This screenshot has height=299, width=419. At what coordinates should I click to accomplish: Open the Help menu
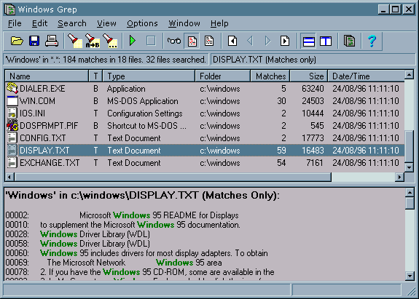coord(219,23)
